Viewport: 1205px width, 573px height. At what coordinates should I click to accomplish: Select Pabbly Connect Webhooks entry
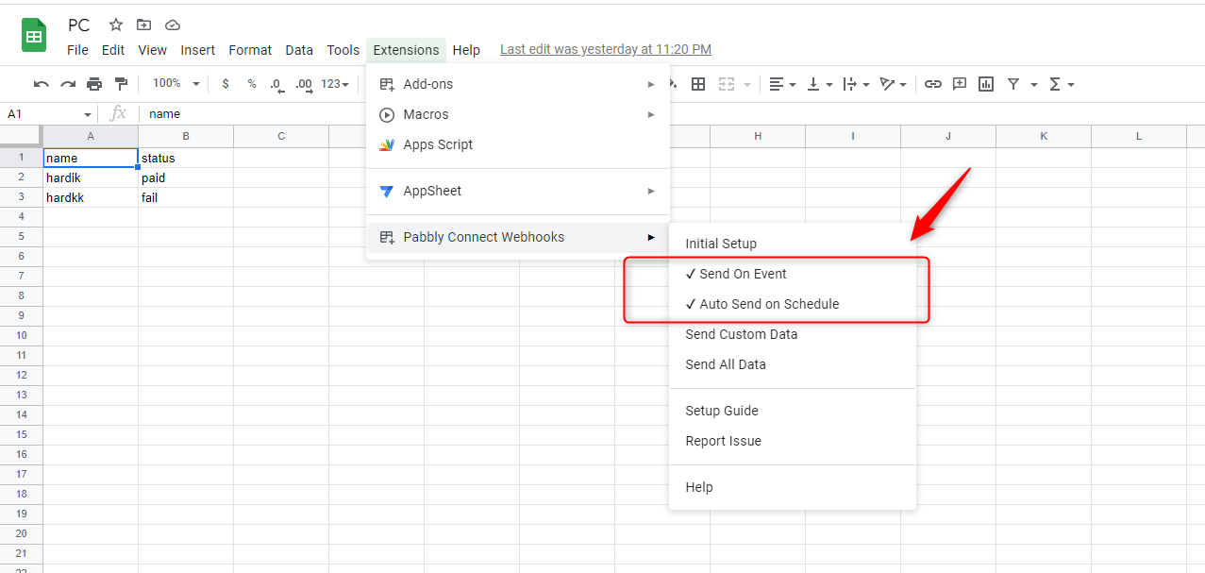coord(518,237)
